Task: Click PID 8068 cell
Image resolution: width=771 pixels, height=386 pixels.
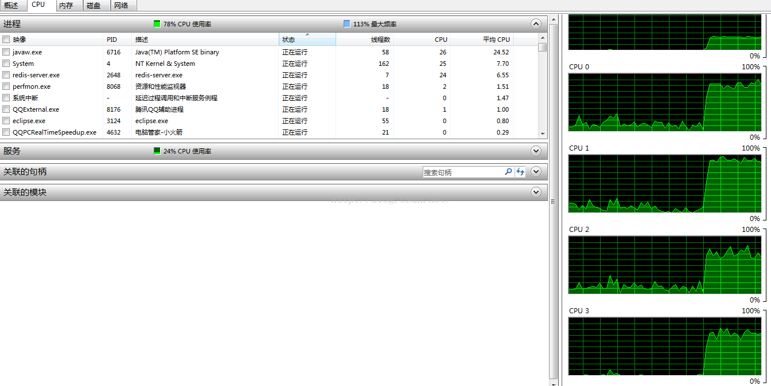Action: [114, 86]
